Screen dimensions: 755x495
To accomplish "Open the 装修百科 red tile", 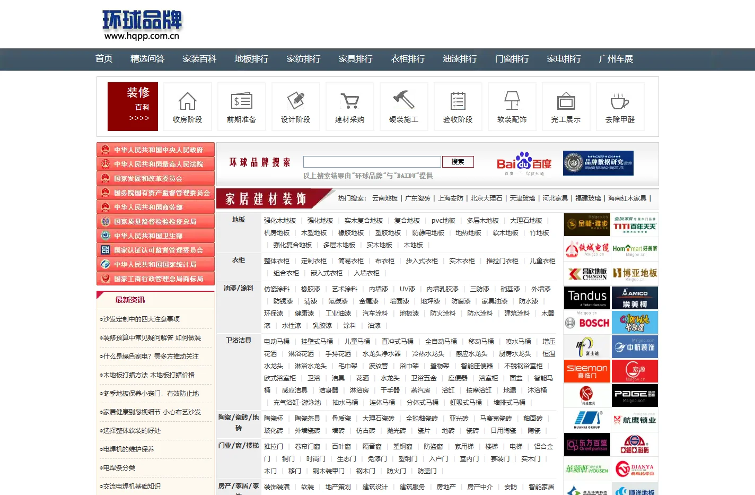I will point(133,106).
